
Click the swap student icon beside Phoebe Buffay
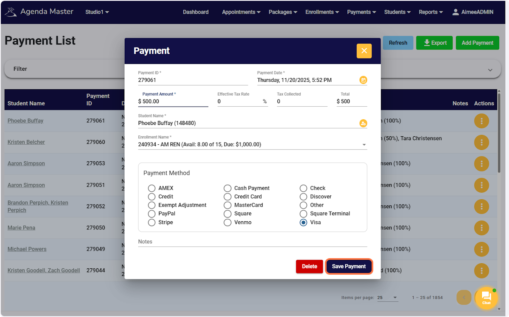[x=363, y=123]
